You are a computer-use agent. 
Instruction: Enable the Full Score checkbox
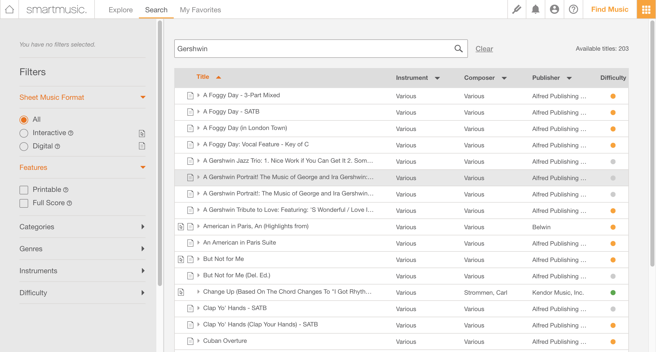[x=24, y=203]
